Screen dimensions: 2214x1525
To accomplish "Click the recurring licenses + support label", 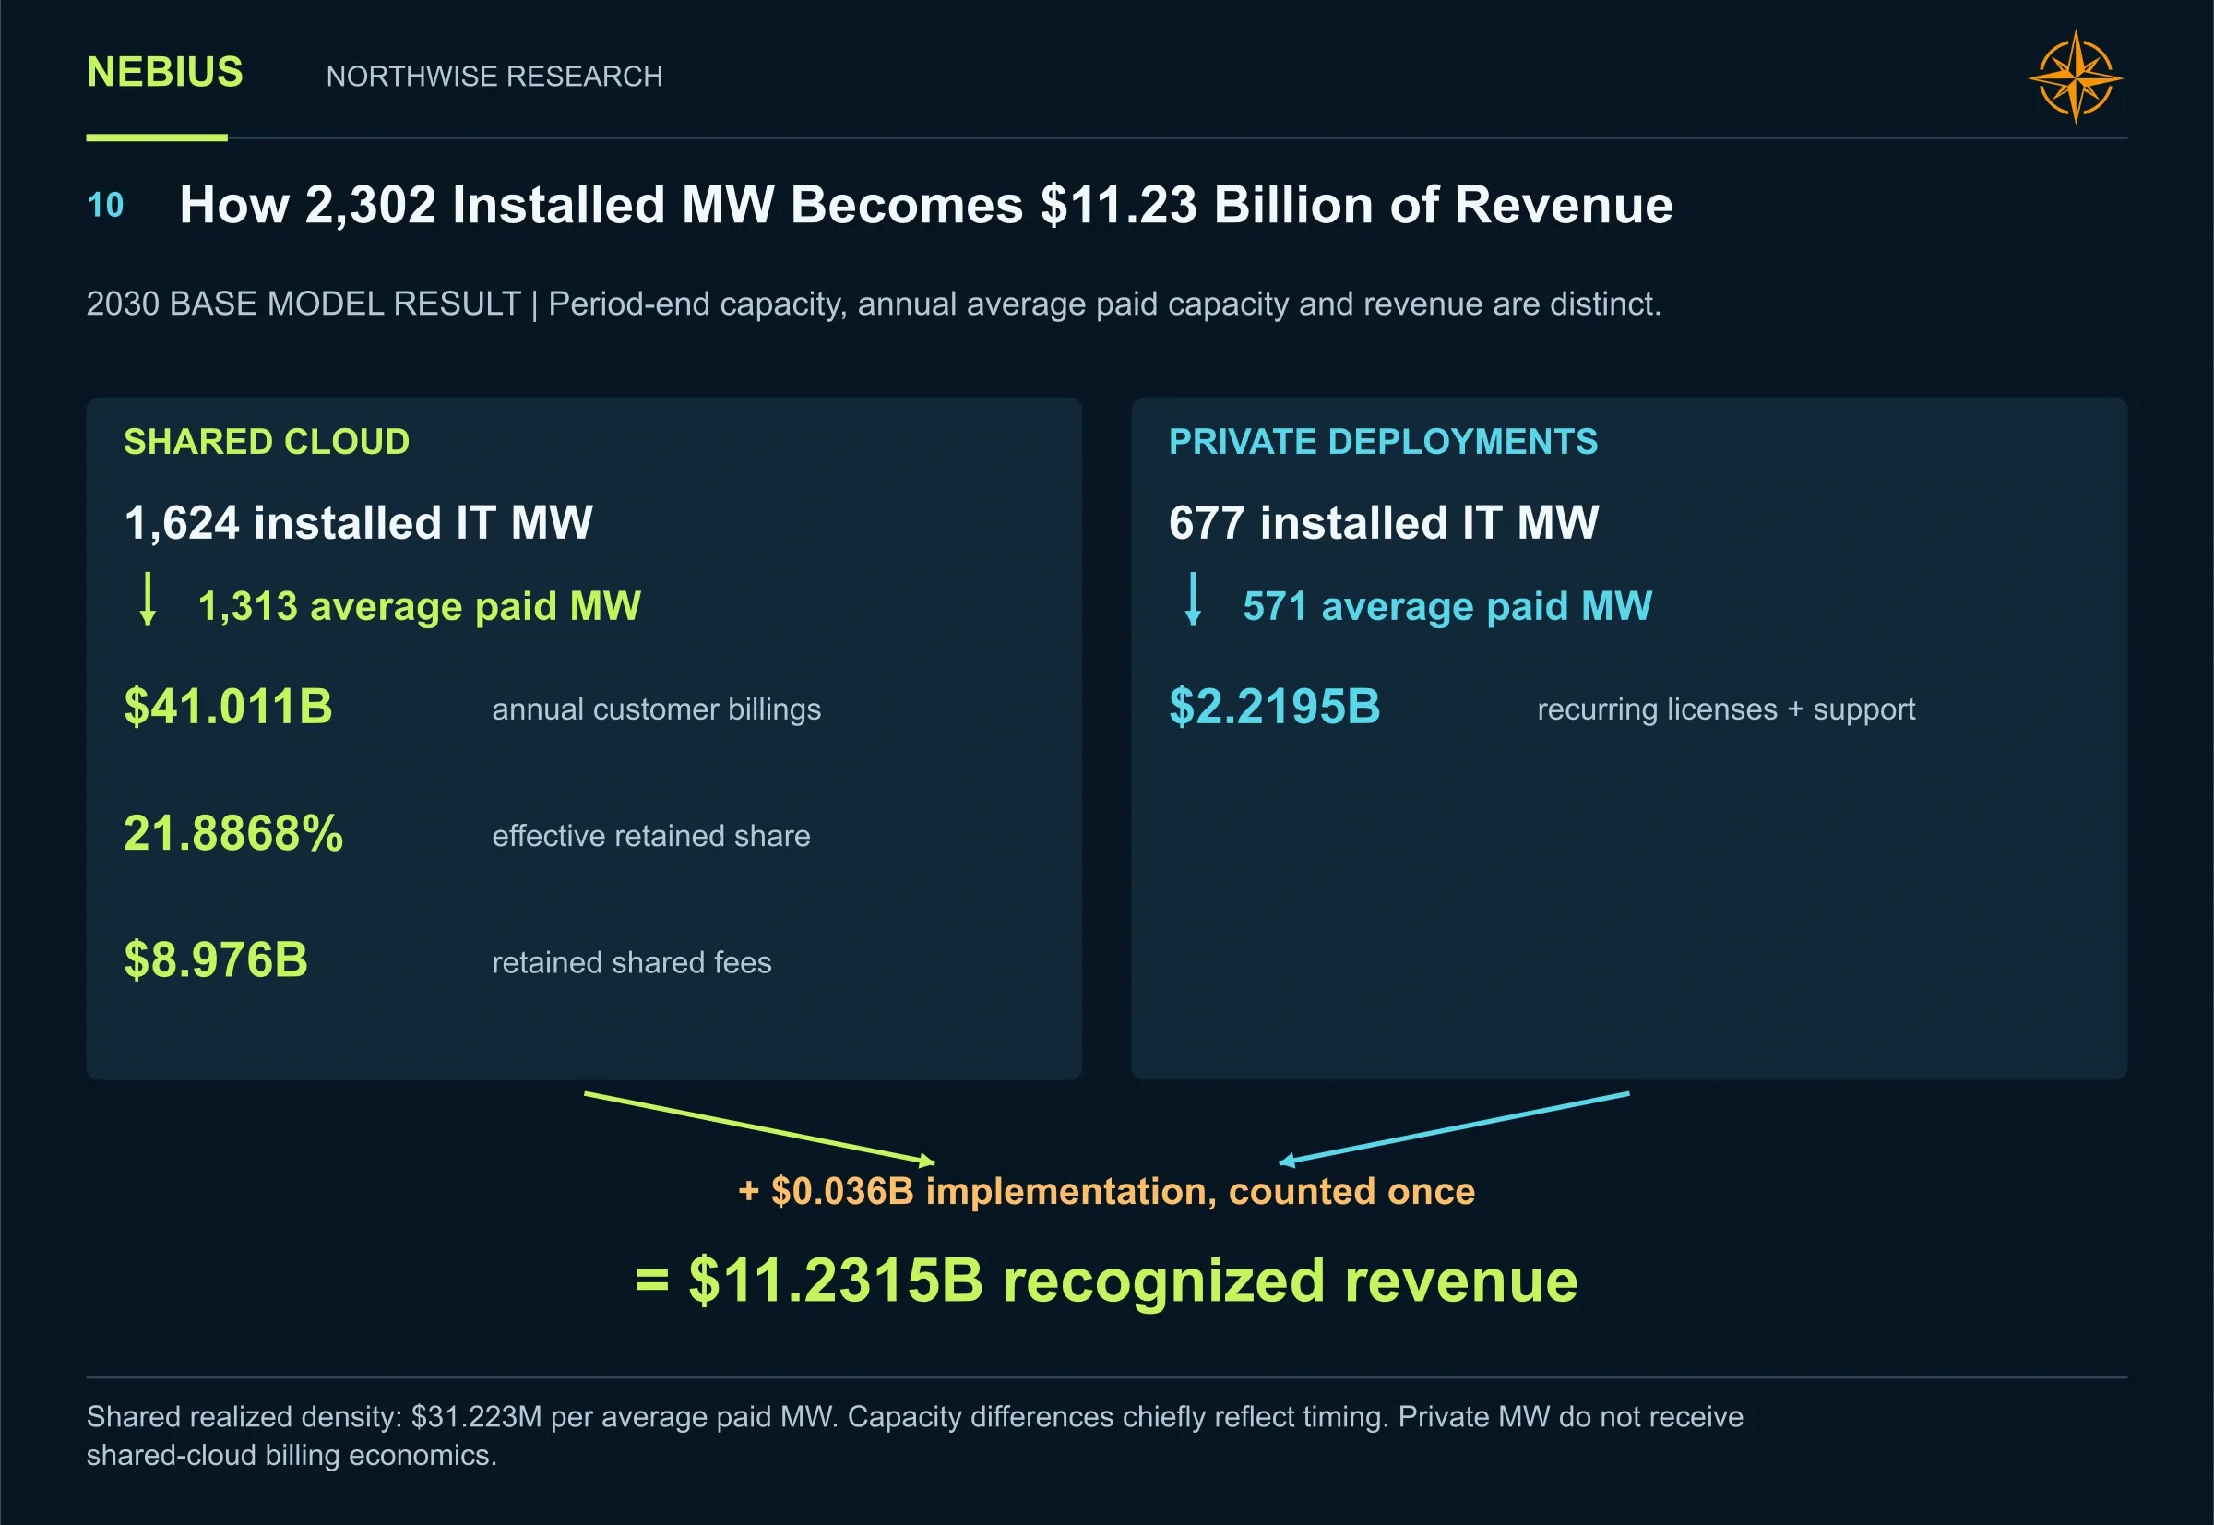I will pos(1726,709).
